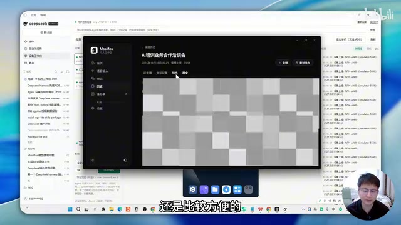Toggle MosMos dark/light theme icon
Viewport: 401px width, 225px height.
pos(125,160)
